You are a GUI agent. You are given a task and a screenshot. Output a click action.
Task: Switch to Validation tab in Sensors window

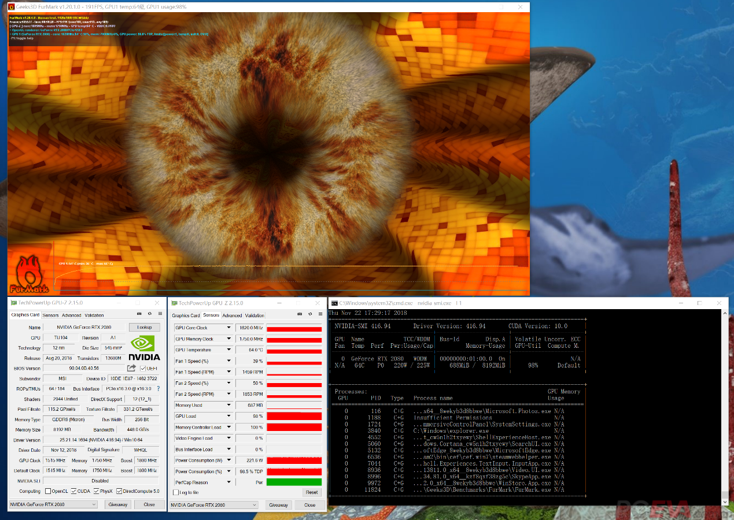(x=254, y=315)
